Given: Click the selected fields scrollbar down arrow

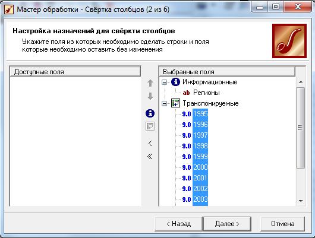Looking at the screenshot, I should (x=301, y=201).
